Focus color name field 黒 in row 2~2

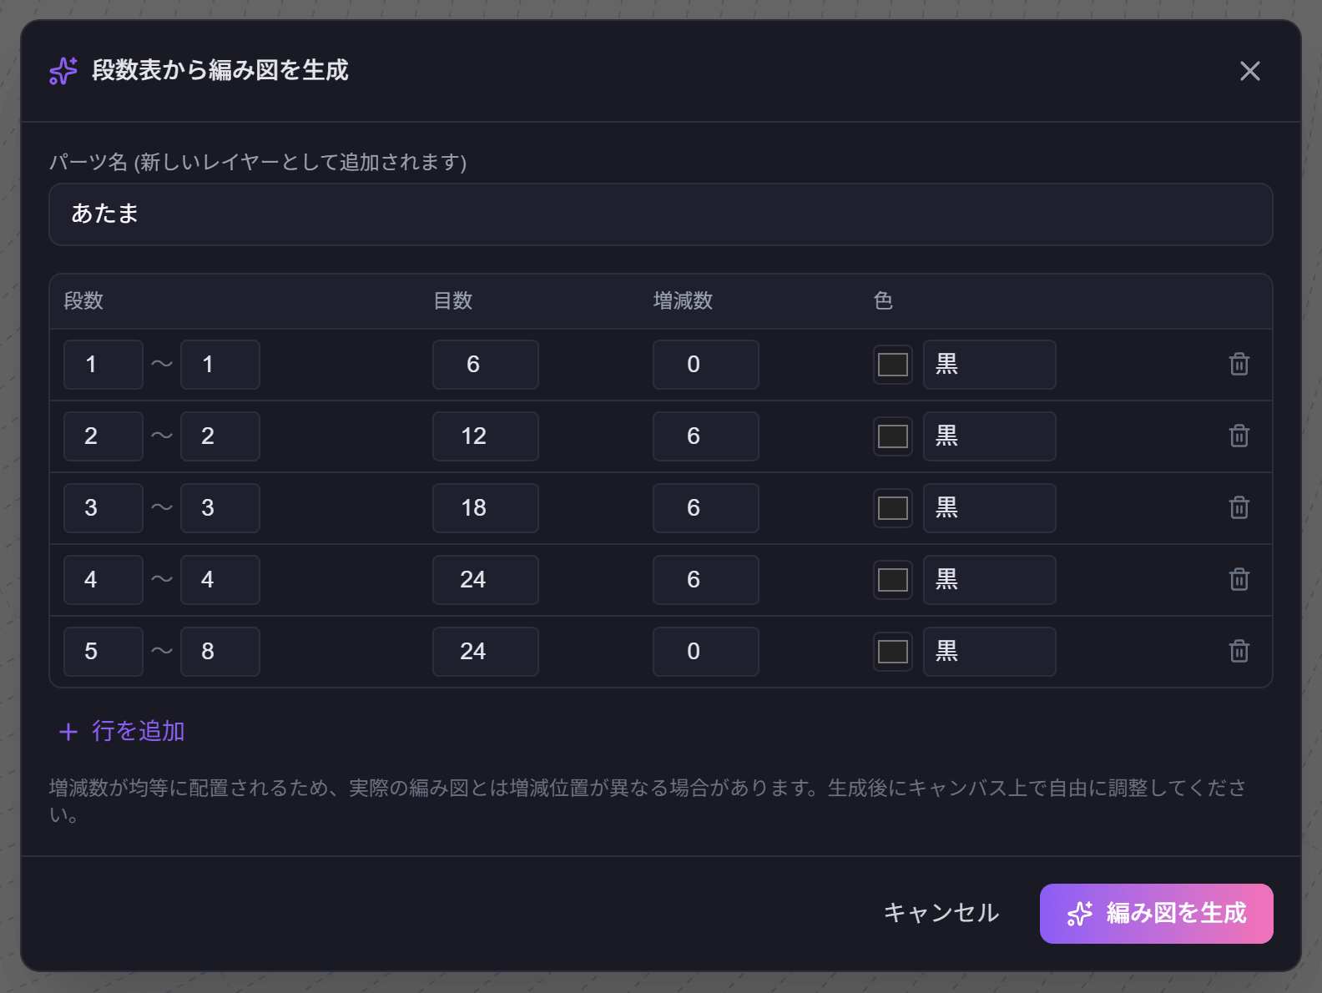(x=990, y=436)
